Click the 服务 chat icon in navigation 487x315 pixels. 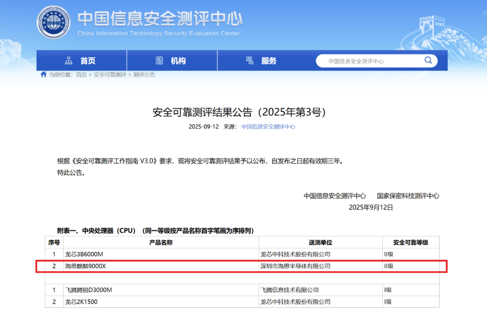(x=249, y=61)
